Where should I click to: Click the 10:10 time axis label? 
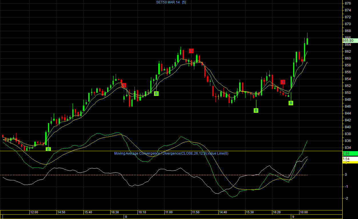tap(142, 212)
